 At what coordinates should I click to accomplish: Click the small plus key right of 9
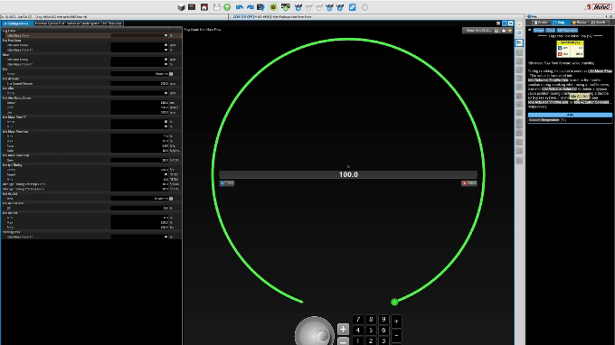click(396, 322)
